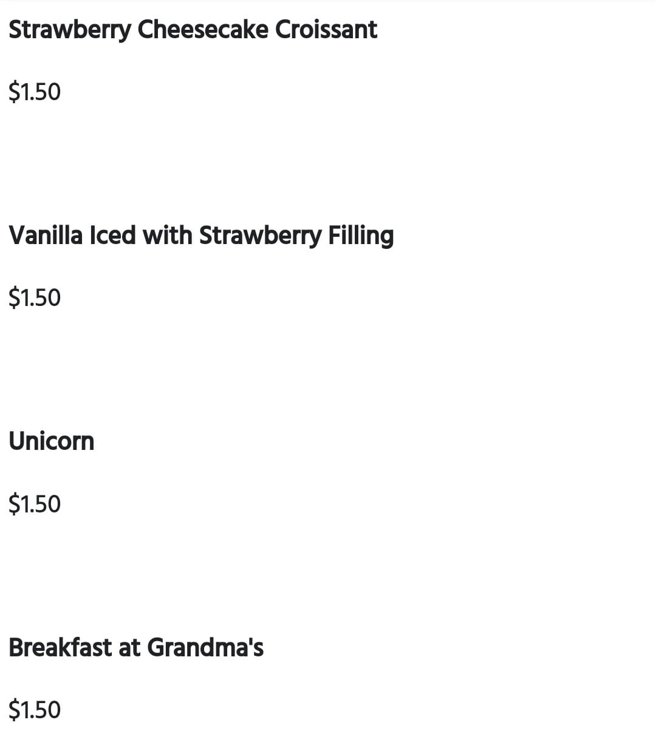
Task: Select the topmost $1.50 price
Action: coord(35,92)
